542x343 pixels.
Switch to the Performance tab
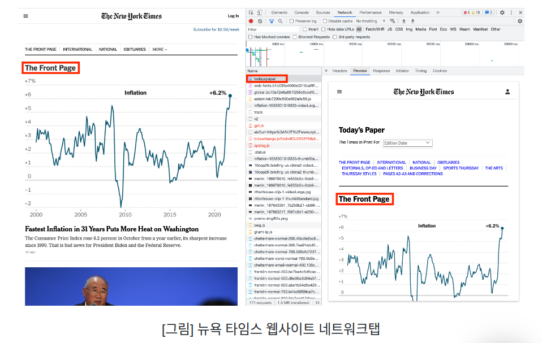(x=371, y=12)
